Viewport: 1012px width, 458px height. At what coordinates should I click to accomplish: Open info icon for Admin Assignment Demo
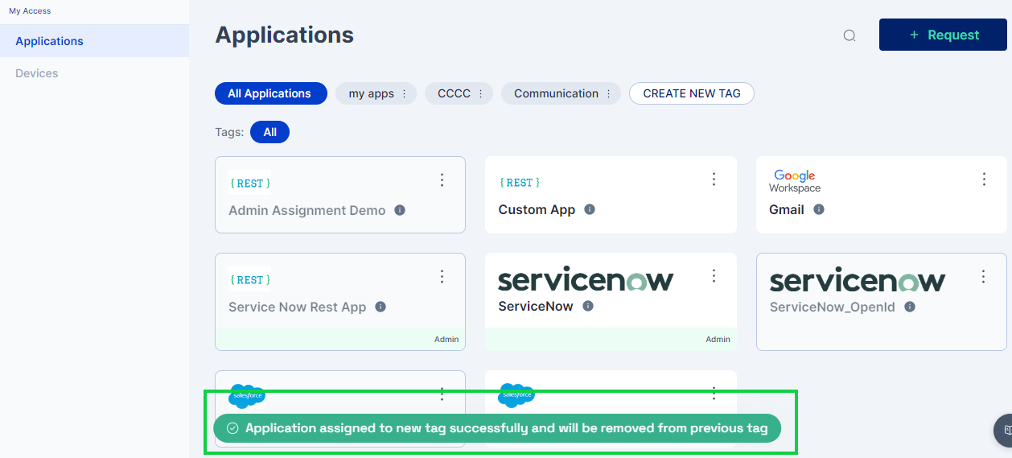[400, 210]
